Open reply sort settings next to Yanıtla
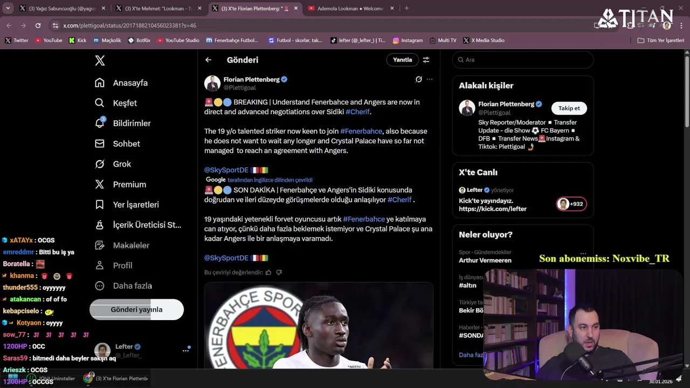Viewport: 690px width, 388px height. tap(426, 60)
